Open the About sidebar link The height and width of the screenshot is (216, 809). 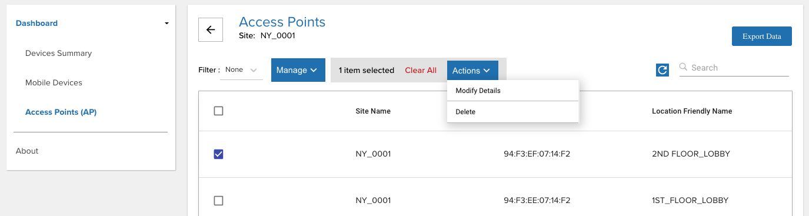[x=27, y=151]
